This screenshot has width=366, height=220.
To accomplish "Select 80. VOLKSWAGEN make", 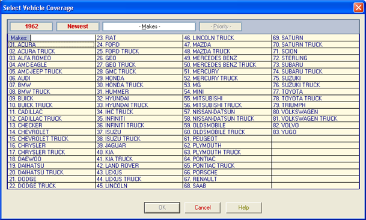I will pyautogui.click(x=316, y=112).
